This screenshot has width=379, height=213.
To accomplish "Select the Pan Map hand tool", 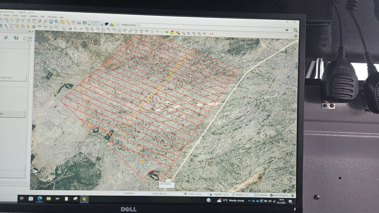I will (x=34, y=21).
